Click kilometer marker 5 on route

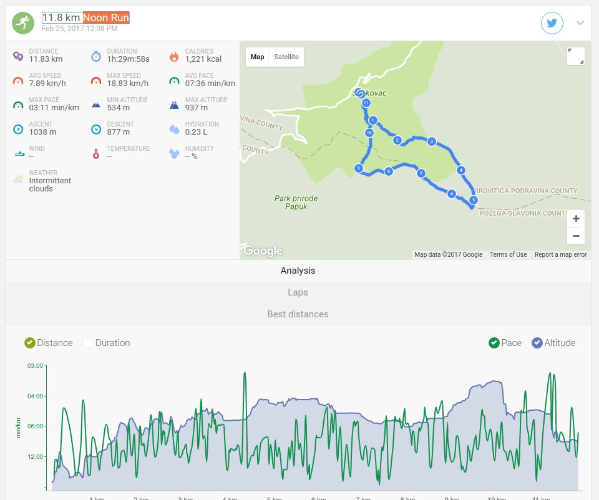click(474, 200)
